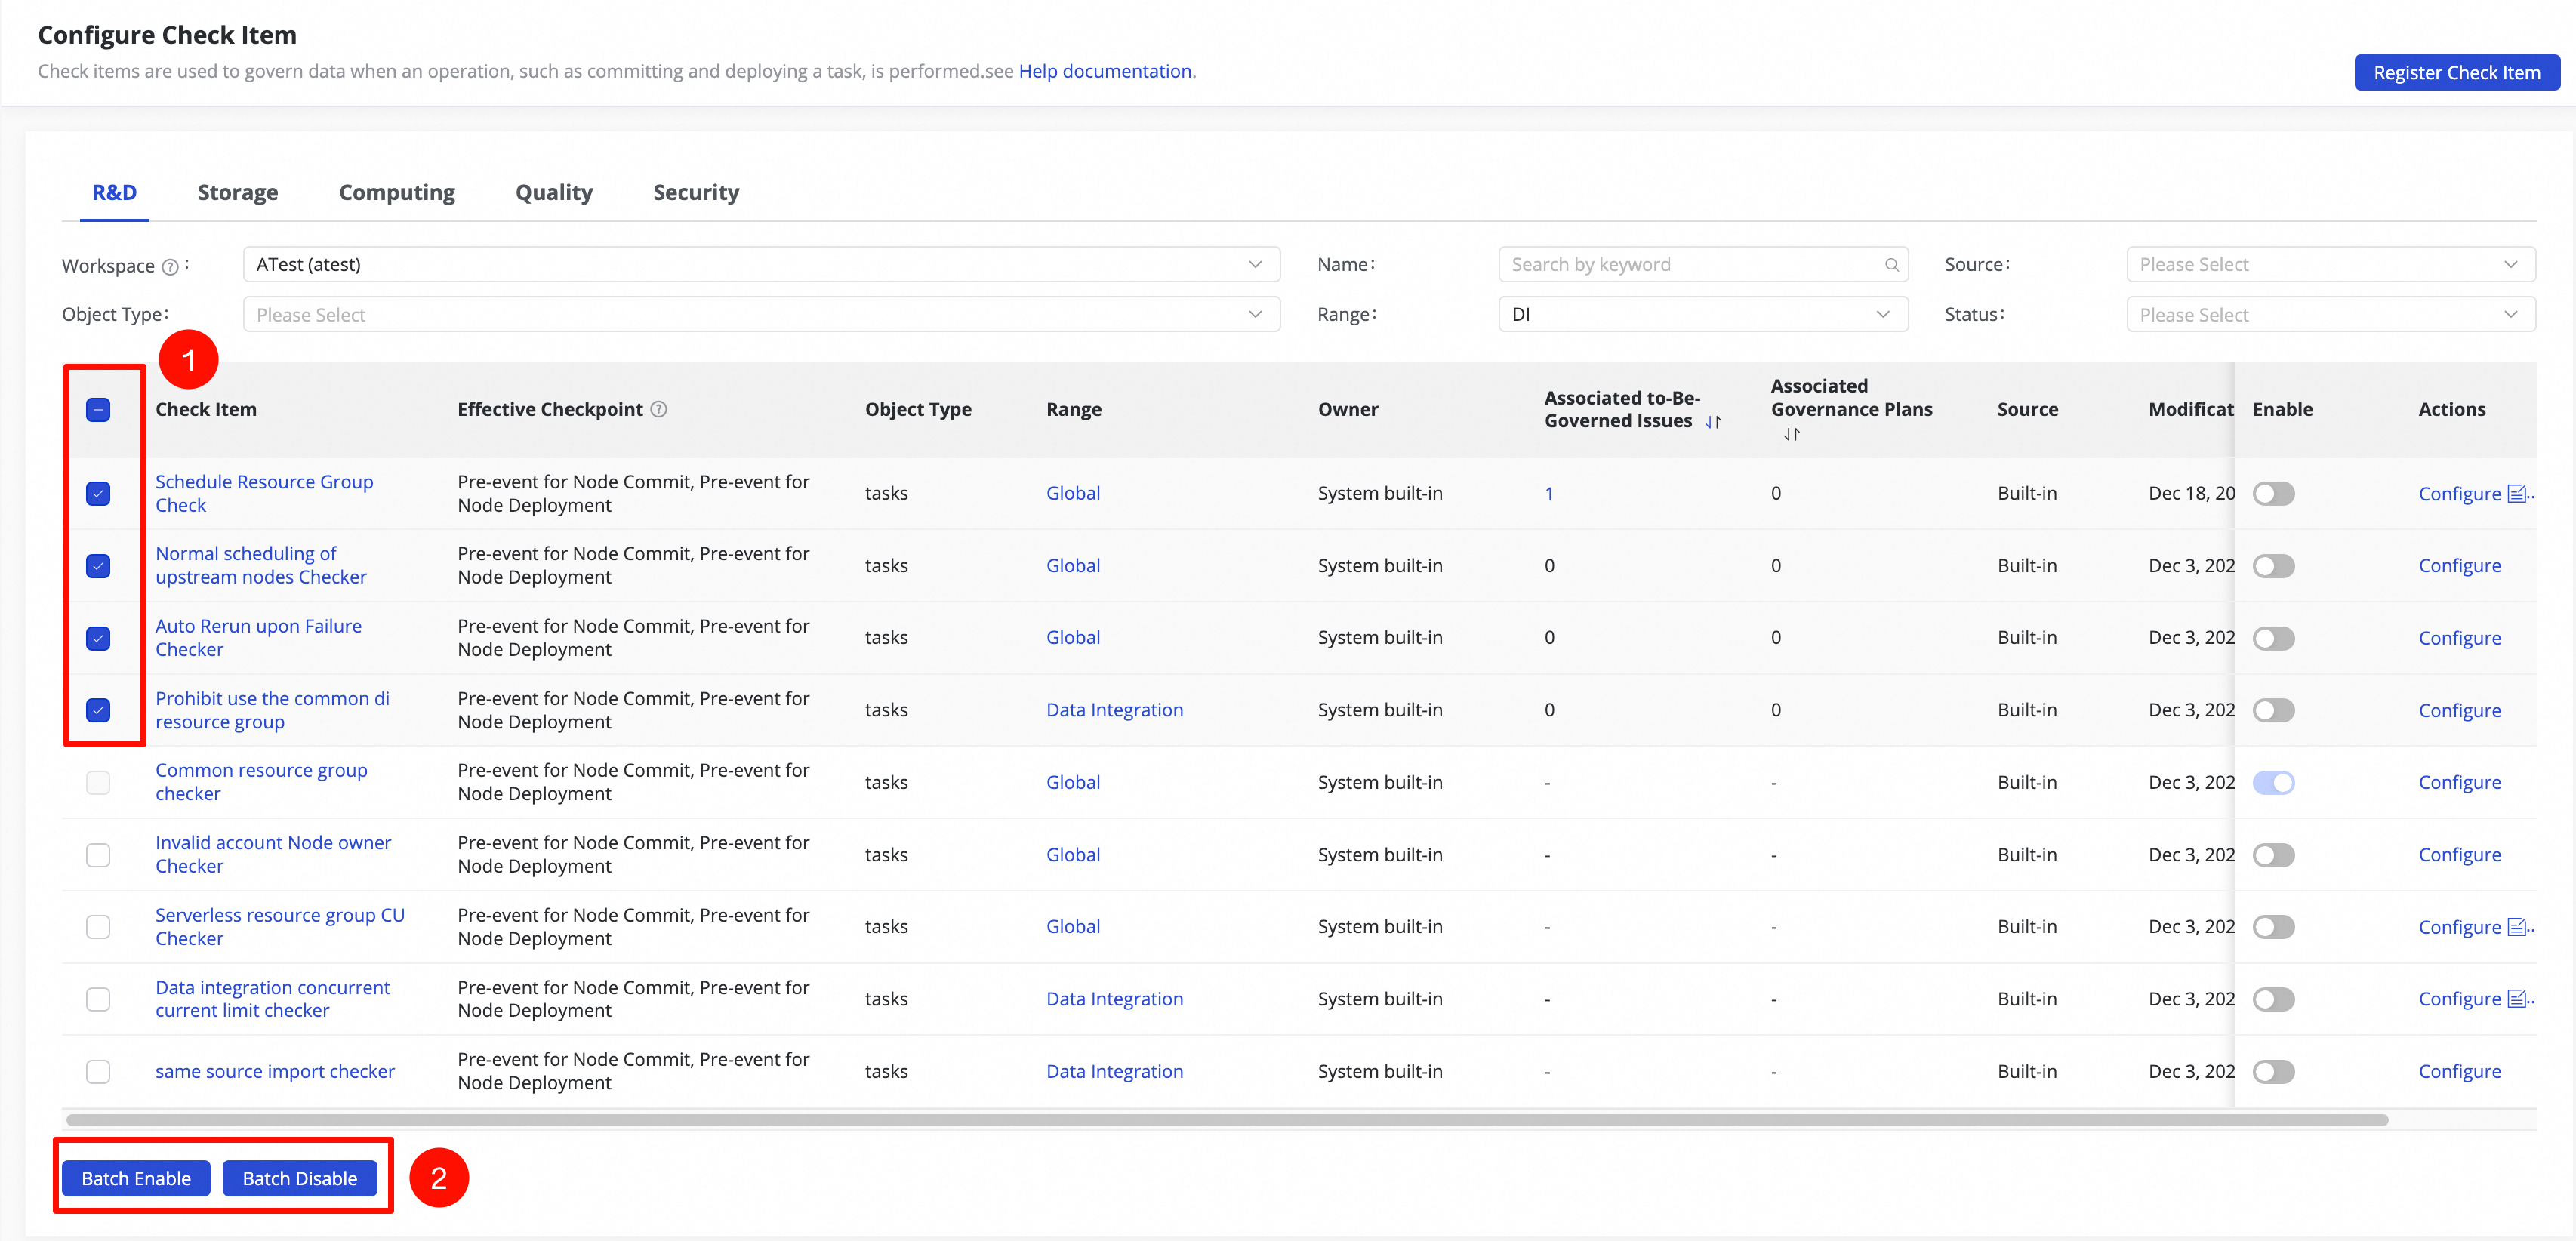This screenshot has width=2576, height=1241.
Task: Click the horizontal table scrollbar
Action: [x=1227, y=1120]
